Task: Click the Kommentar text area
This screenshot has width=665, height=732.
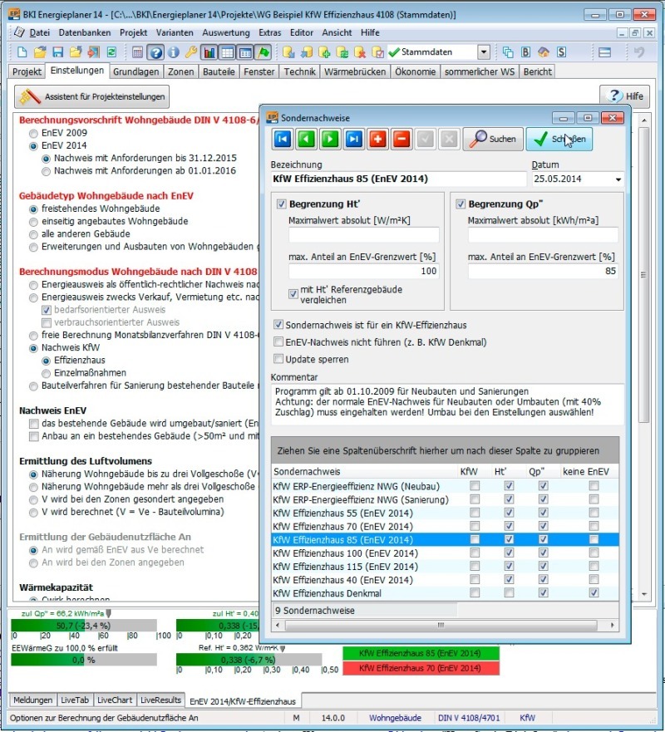Action: point(447,405)
